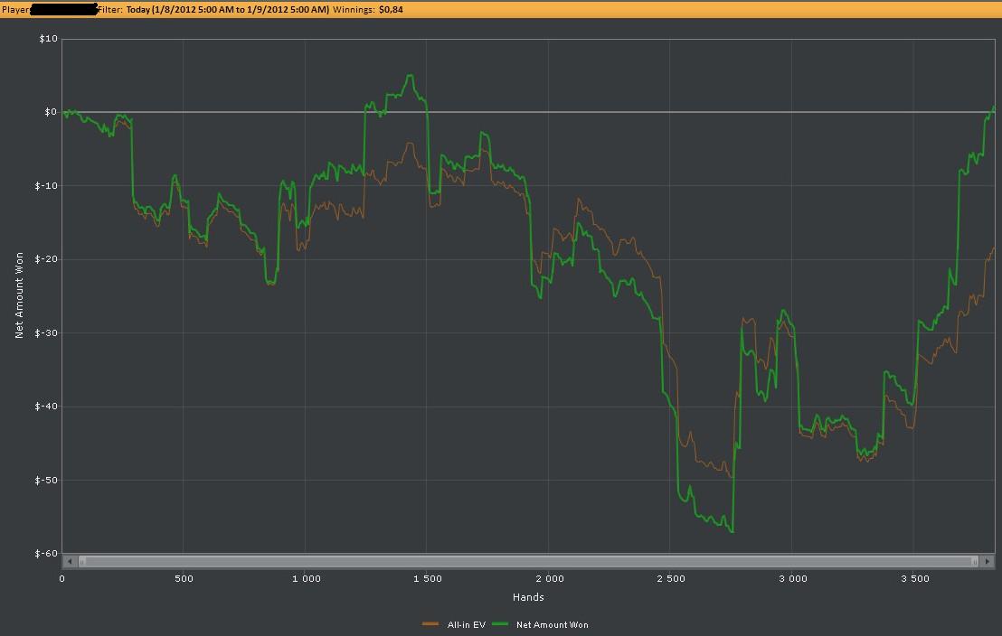The image size is (1002, 636).
Task: Click the orange All-in EV legend marker
Action: tap(430, 624)
